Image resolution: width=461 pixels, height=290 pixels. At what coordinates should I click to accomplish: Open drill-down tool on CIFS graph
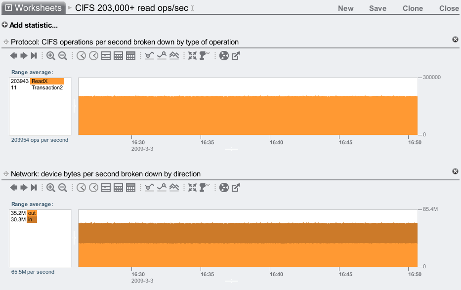(205, 56)
